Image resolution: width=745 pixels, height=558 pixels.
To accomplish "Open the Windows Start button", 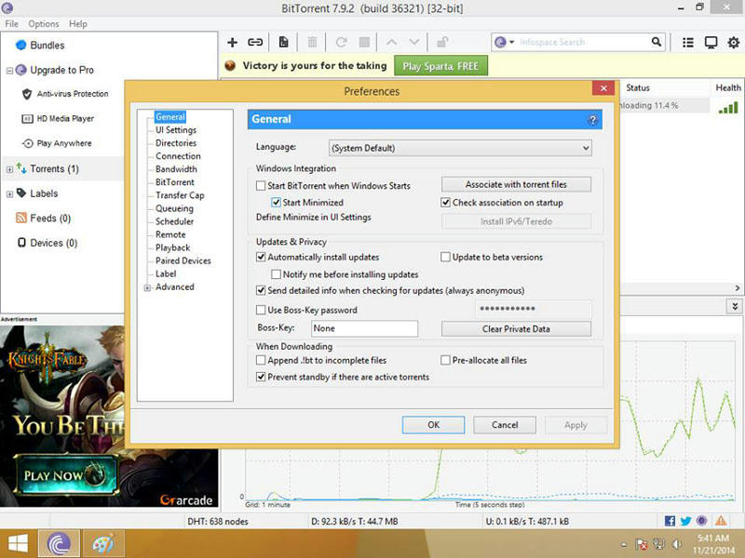I will (x=18, y=544).
